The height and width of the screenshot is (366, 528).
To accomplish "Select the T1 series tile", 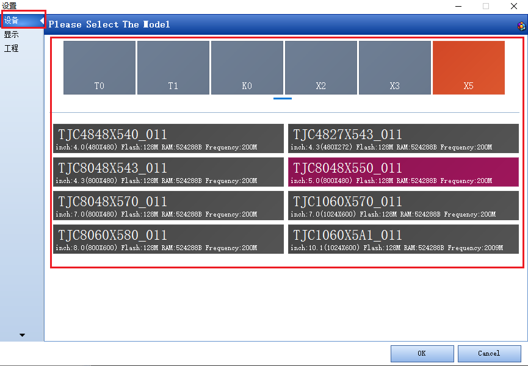I will tap(173, 68).
